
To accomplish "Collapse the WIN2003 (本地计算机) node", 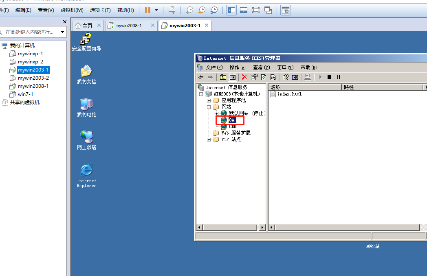I will pos(201,94).
